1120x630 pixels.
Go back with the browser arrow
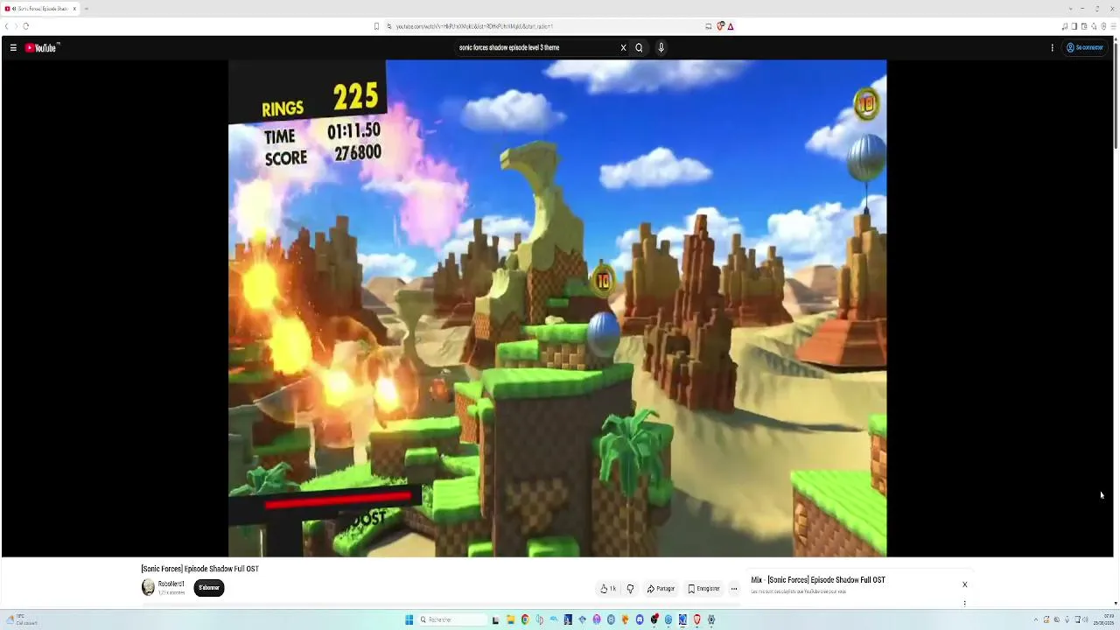click(7, 26)
